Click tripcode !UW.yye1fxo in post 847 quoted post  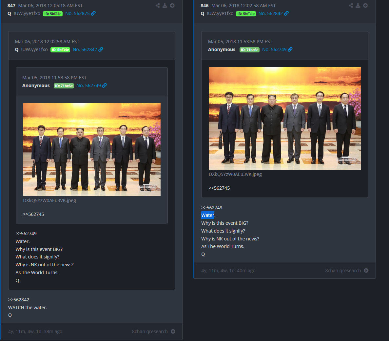34,49
